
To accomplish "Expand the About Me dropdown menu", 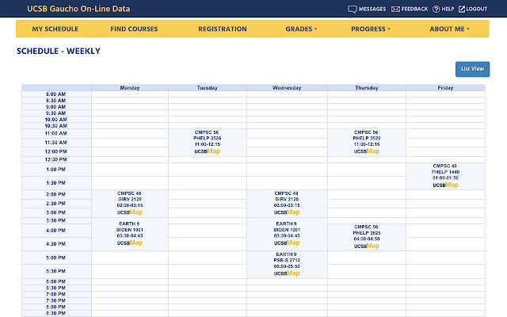I will click(449, 29).
